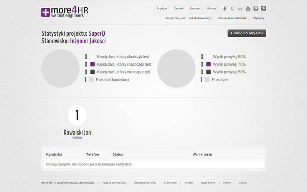Click the candidate circle numbered 1
The image size is (307, 192).
(x=77, y=115)
